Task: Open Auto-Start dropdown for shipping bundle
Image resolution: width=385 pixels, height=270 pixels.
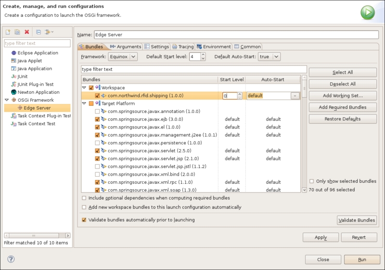Action: click(295, 95)
